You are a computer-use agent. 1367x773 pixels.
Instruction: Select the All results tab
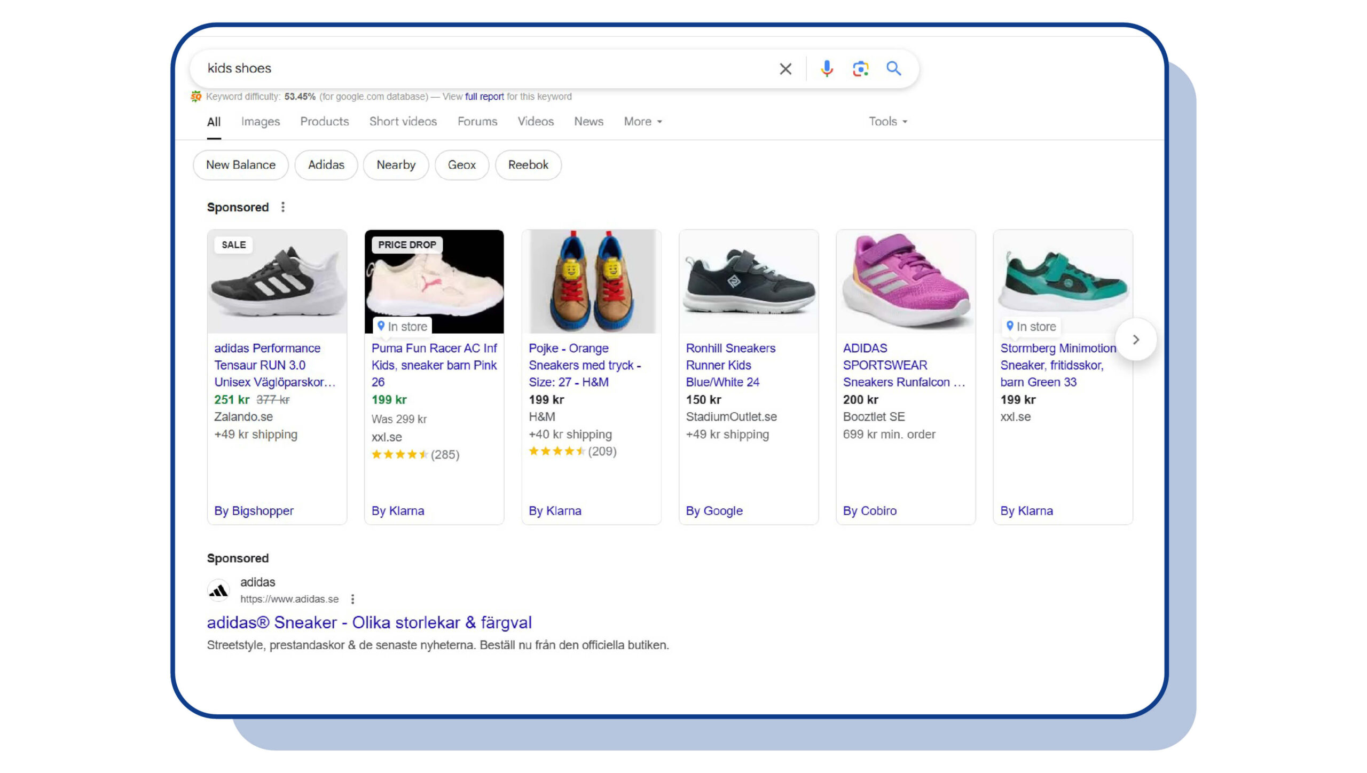coord(214,122)
